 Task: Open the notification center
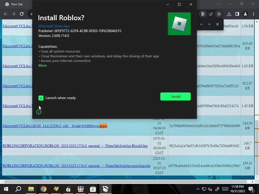251,189
